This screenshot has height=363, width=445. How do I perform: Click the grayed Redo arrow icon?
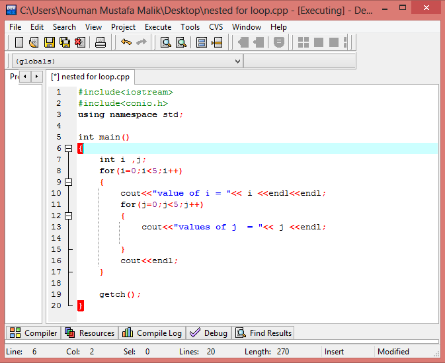[142, 42]
